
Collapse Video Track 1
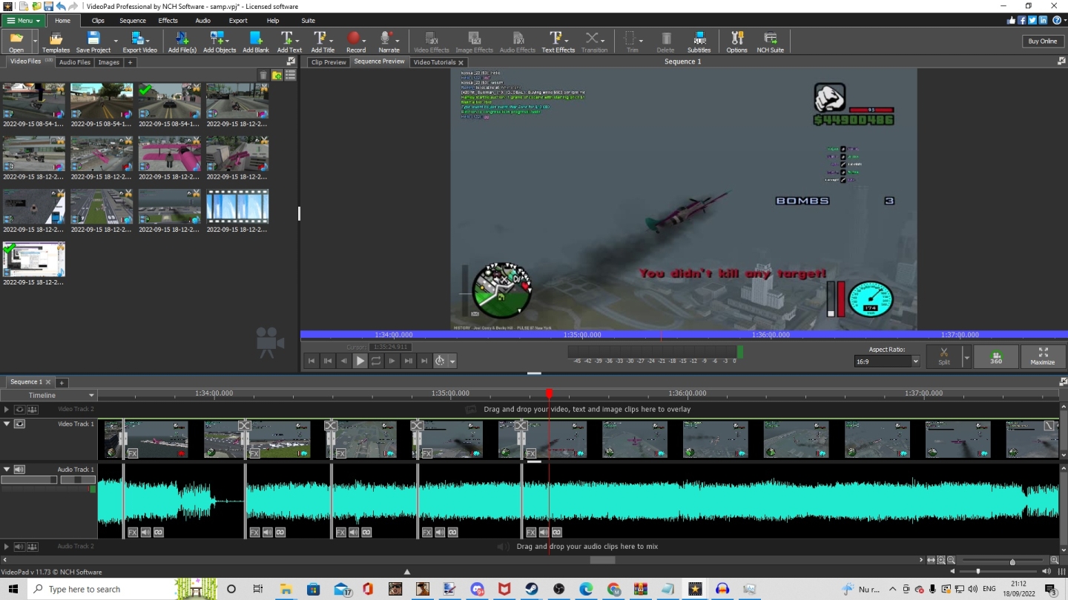tap(7, 424)
